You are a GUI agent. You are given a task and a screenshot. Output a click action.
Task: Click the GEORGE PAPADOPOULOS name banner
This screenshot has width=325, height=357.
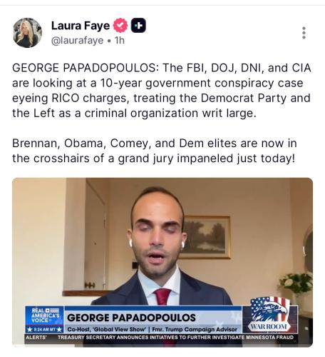pos(131,318)
